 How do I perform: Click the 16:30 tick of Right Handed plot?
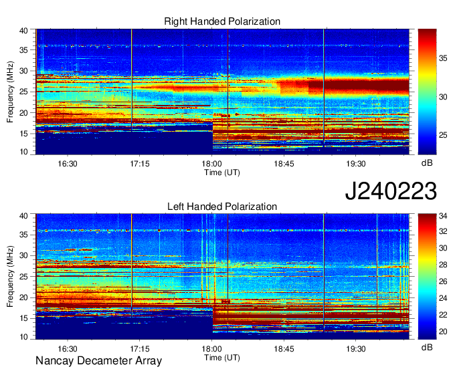68,164
